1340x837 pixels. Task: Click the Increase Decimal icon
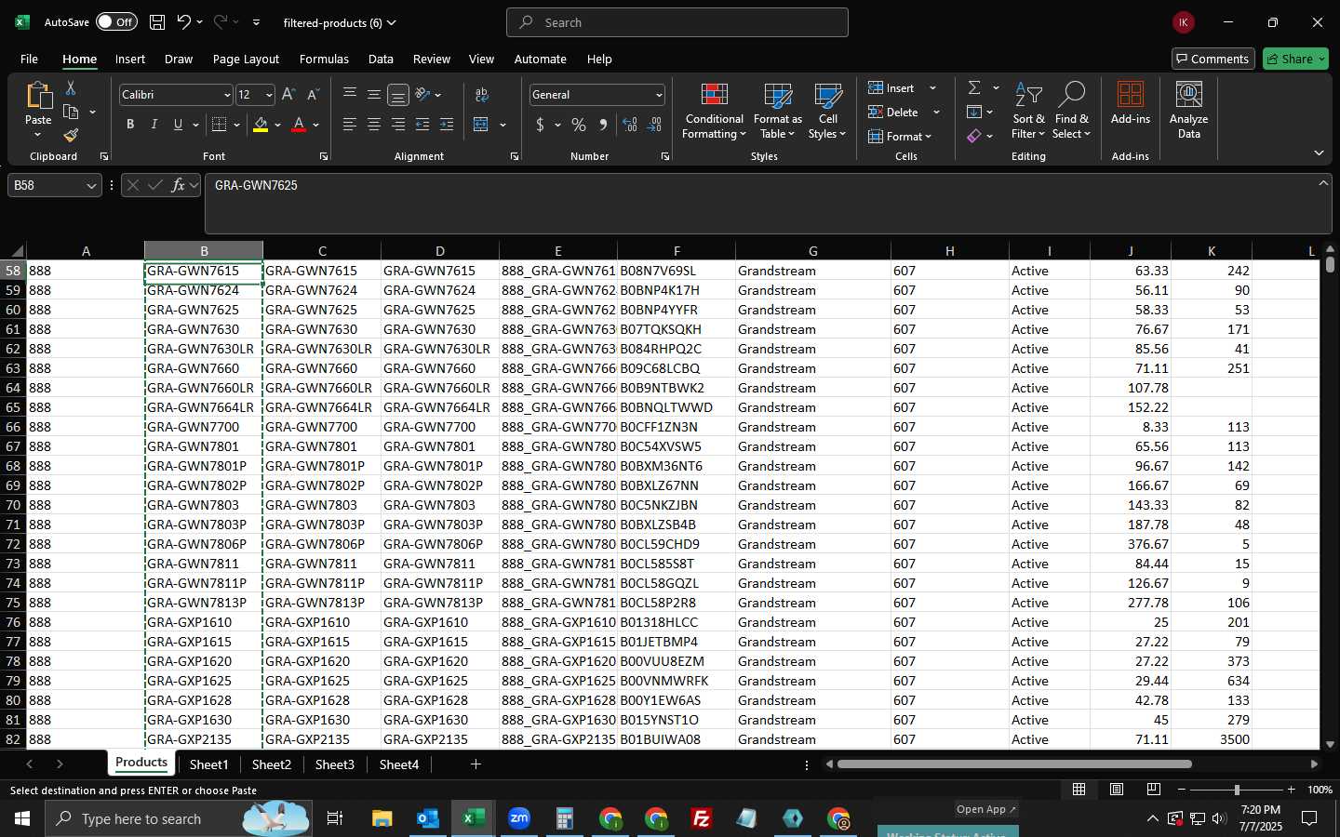point(630,125)
